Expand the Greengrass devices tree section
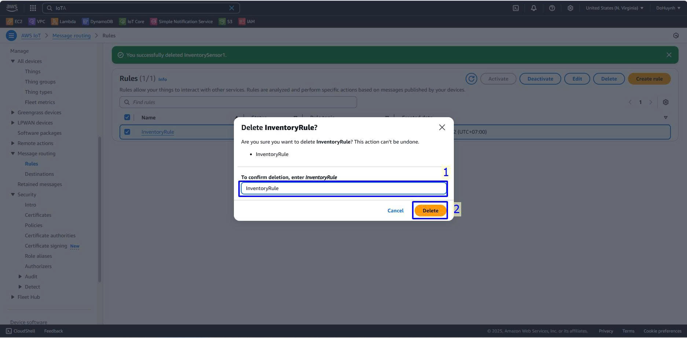The height and width of the screenshot is (338, 687). pos(13,112)
